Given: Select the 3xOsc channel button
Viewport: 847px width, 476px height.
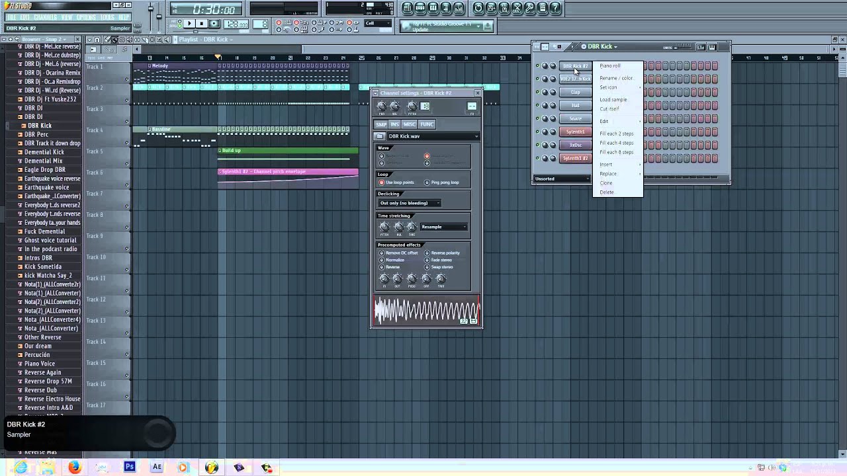Looking at the screenshot, I should point(575,145).
